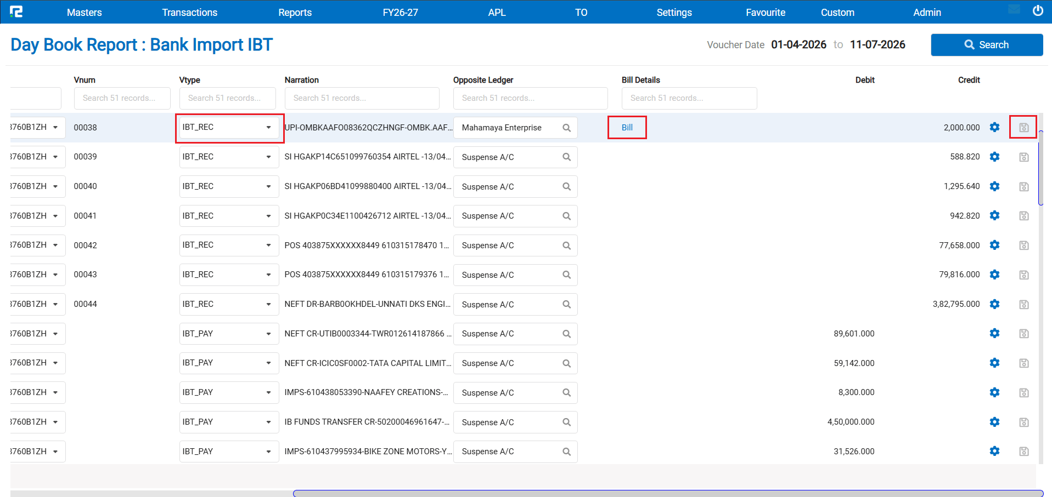1052x497 pixels.
Task: Save the row for voucher 00038
Action: pos(1023,127)
